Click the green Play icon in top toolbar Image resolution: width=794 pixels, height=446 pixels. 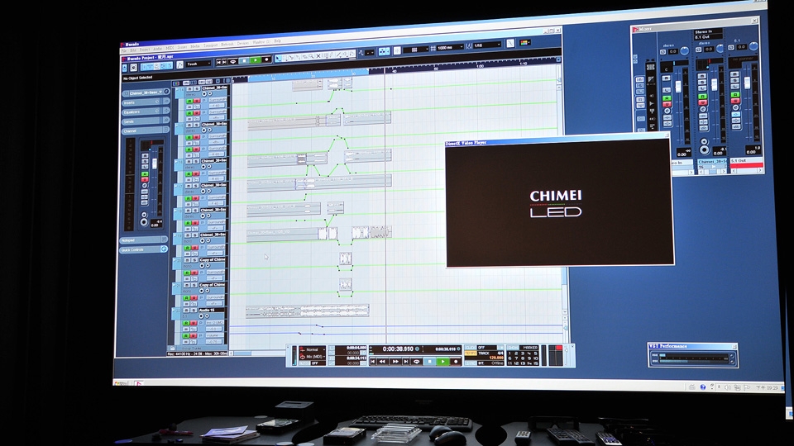(x=256, y=60)
